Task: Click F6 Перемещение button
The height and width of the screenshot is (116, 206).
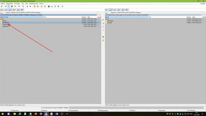Action: pyautogui.click(x=103, y=111)
